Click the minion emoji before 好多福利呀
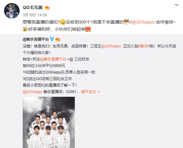This screenshot has height=148, width=183. 25,29
